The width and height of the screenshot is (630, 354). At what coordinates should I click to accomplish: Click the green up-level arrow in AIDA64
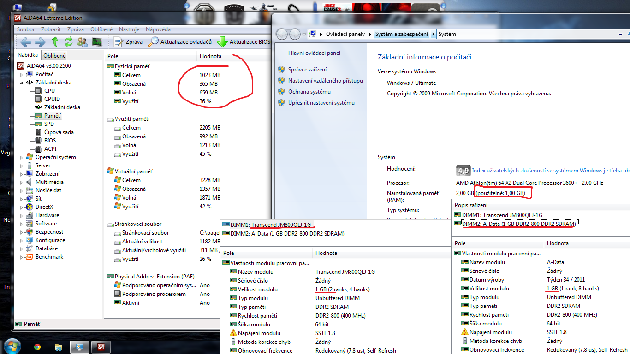tap(55, 42)
